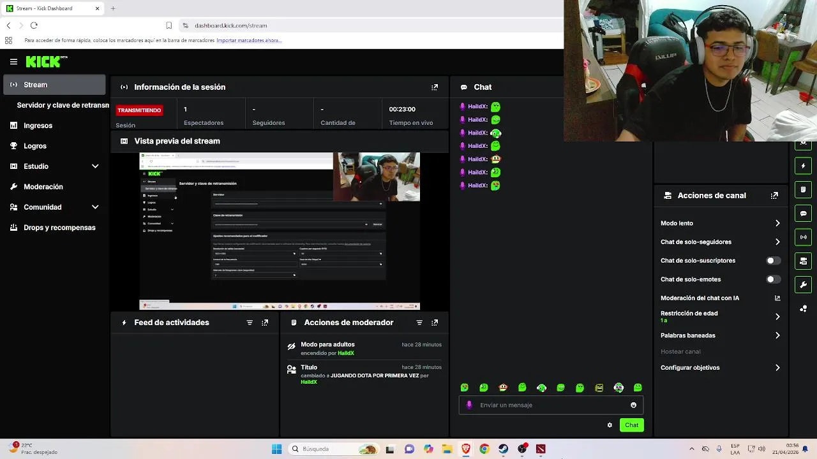Click the broadcast signal icon in right sidebar
817x459 pixels.
click(x=804, y=237)
